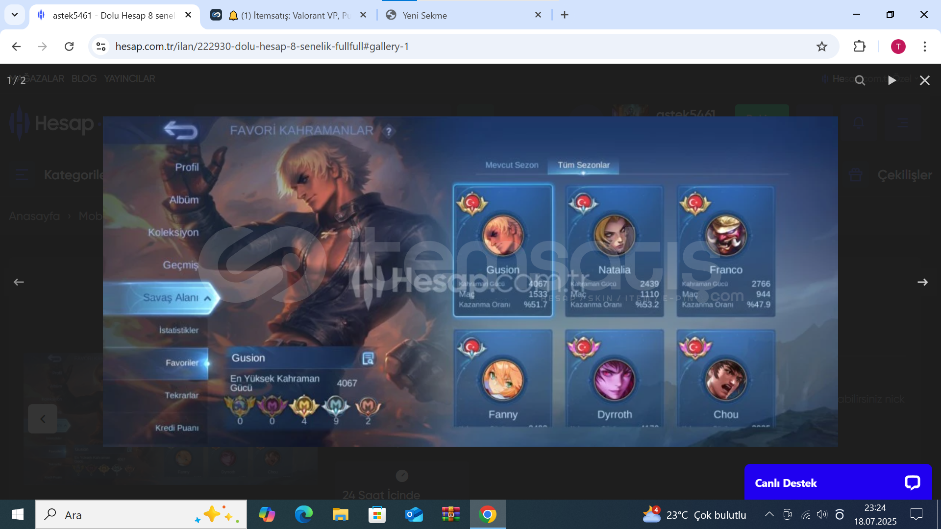Select the astek5461 Dolu Hesap tab
Image resolution: width=941 pixels, height=529 pixels.
click(114, 15)
